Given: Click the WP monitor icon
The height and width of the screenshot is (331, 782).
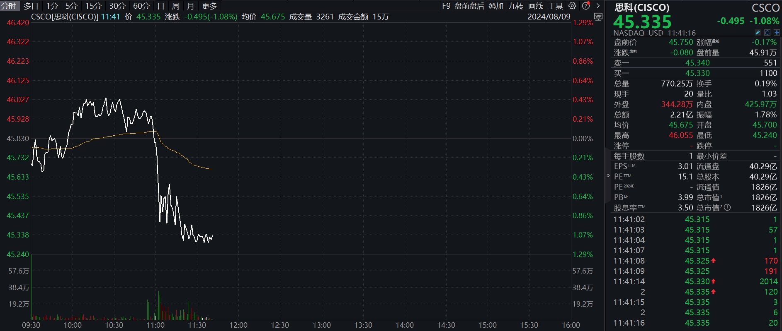Looking at the screenshot, I should [598, 17].
